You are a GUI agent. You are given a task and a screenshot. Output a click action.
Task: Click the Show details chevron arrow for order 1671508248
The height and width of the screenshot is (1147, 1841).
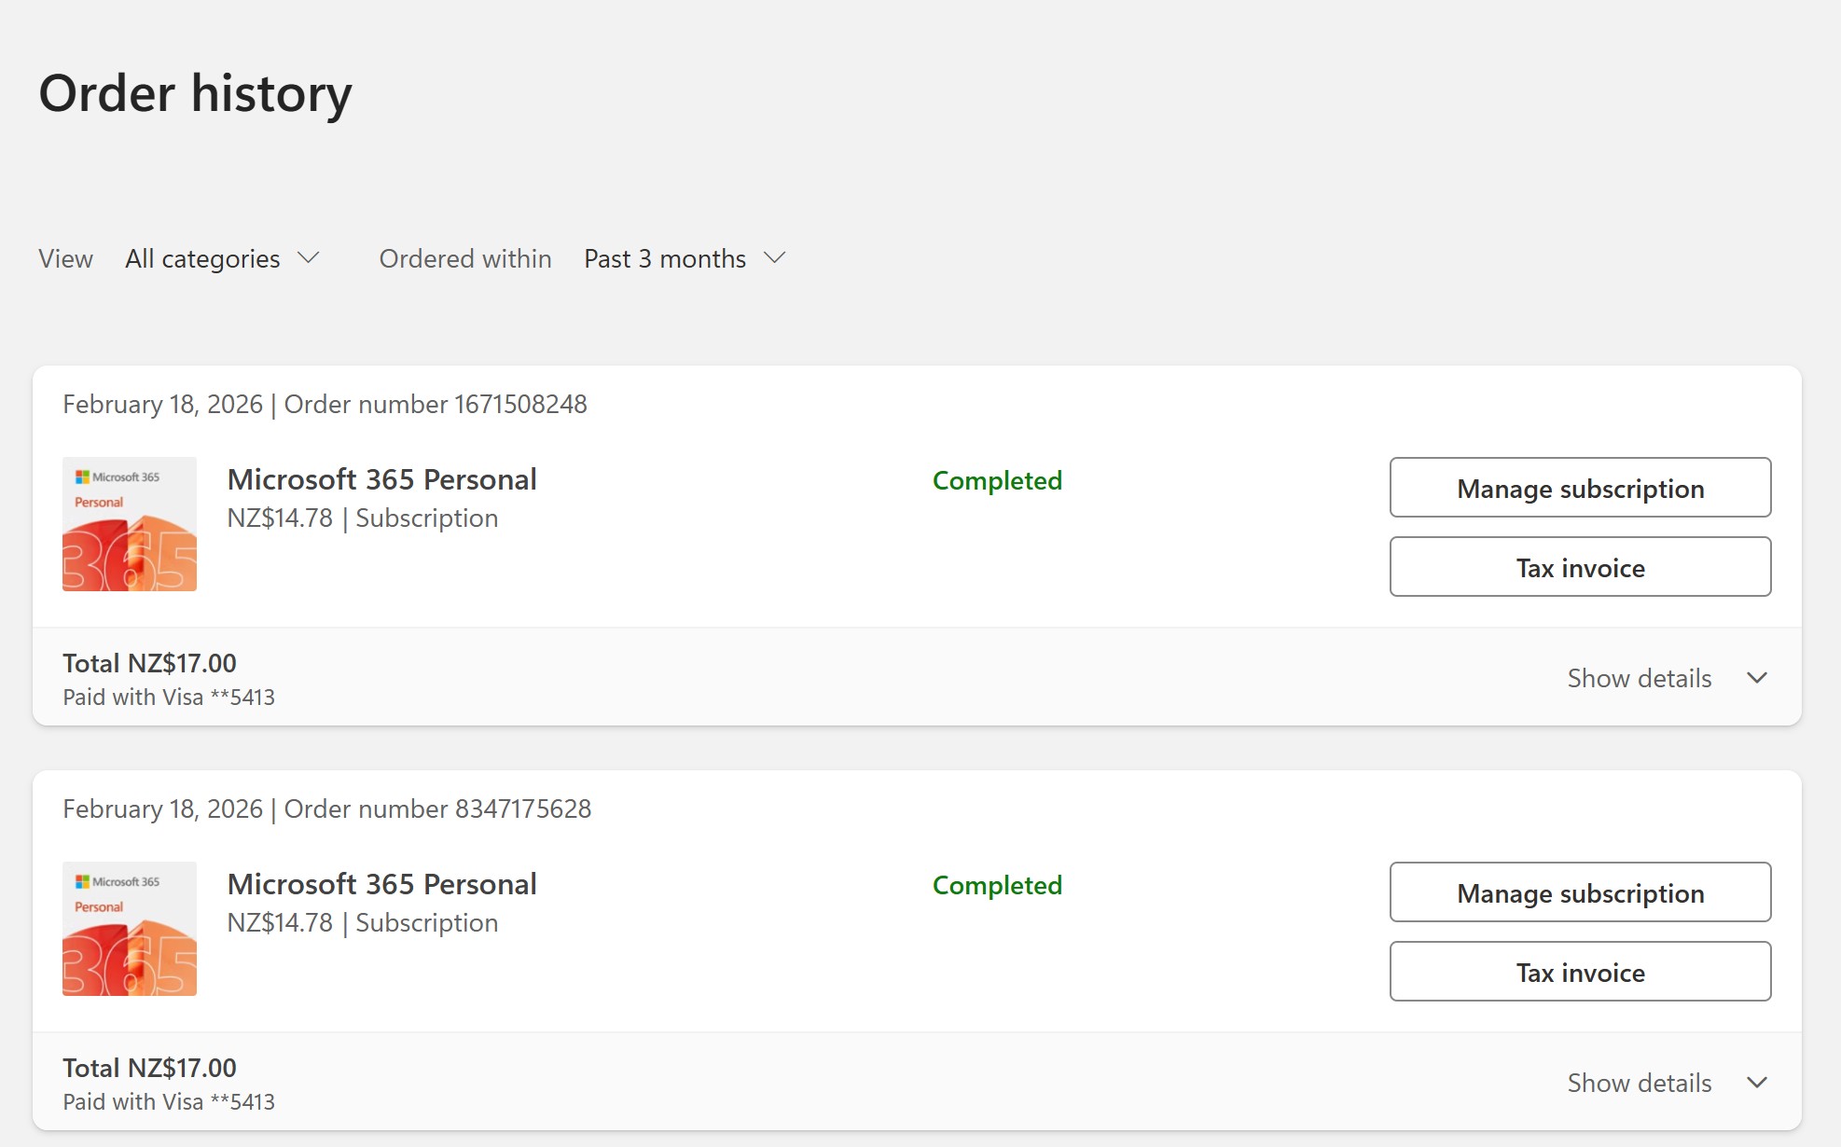click(1757, 678)
